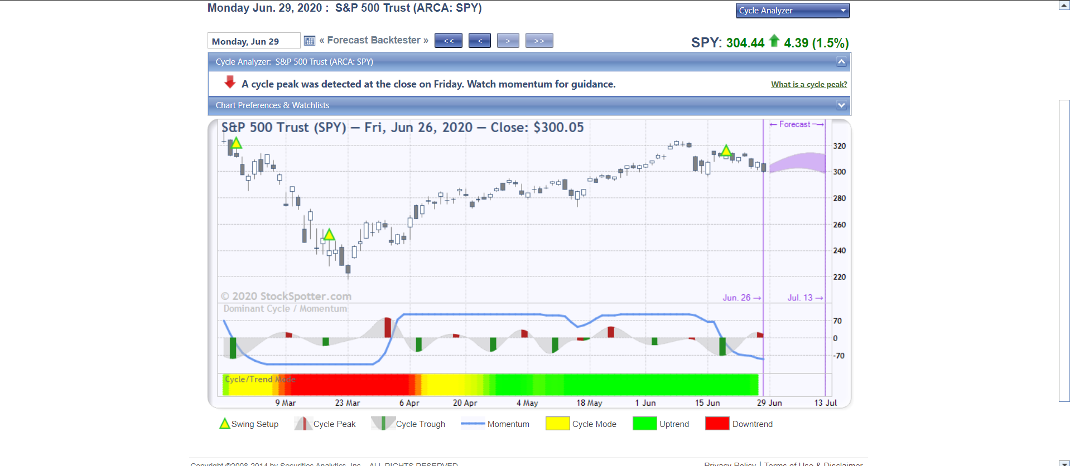The width and height of the screenshot is (1070, 466).
Task: Collapse the Cycle Analyzer panel
Action: 841,62
